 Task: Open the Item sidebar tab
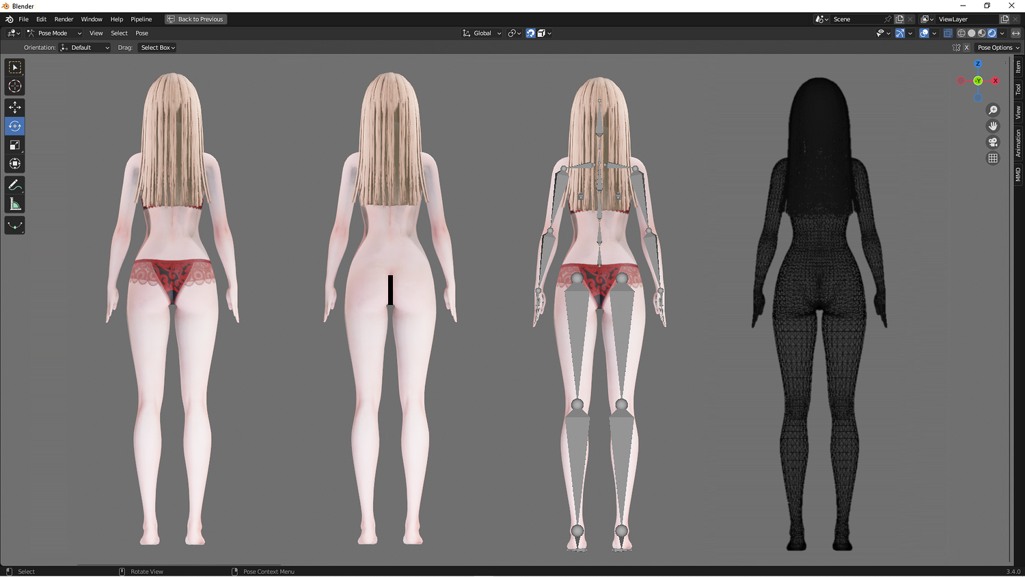pos(1018,66)
